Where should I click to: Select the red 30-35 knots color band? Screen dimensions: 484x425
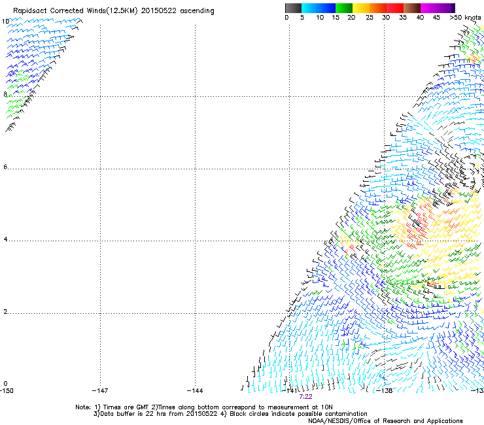click(395, 8)
